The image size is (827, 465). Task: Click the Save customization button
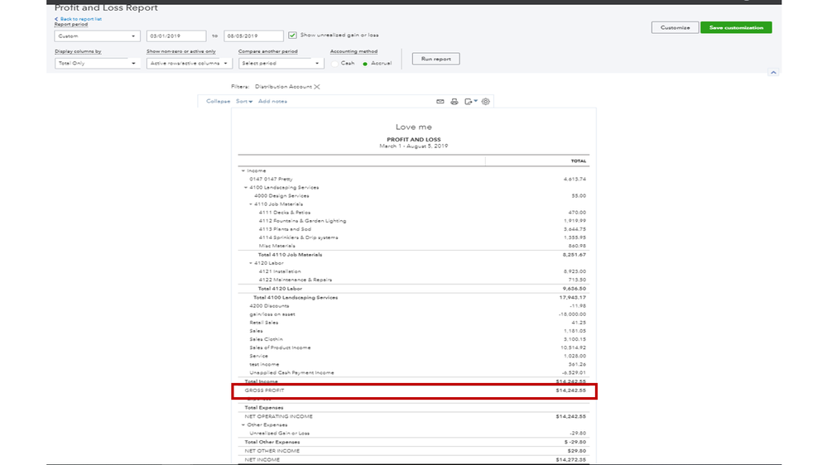(x=736, y=27)
